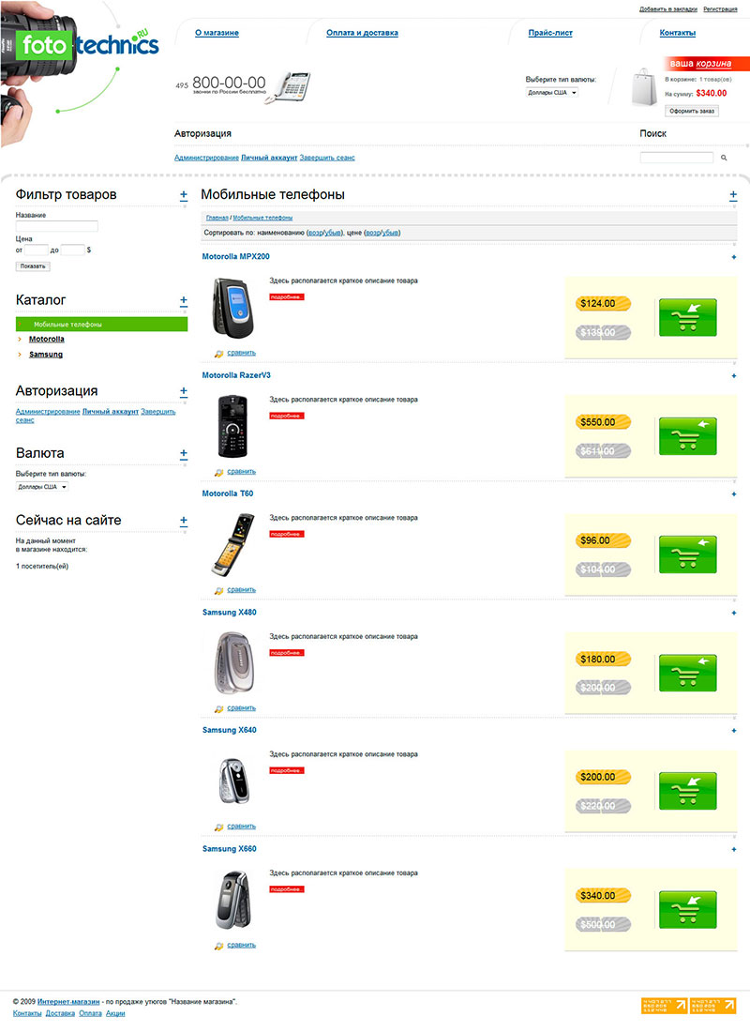750x1032 pixels.
Task: Open the Samsung X640 phone thumbnail
Action: click(232, 781)
